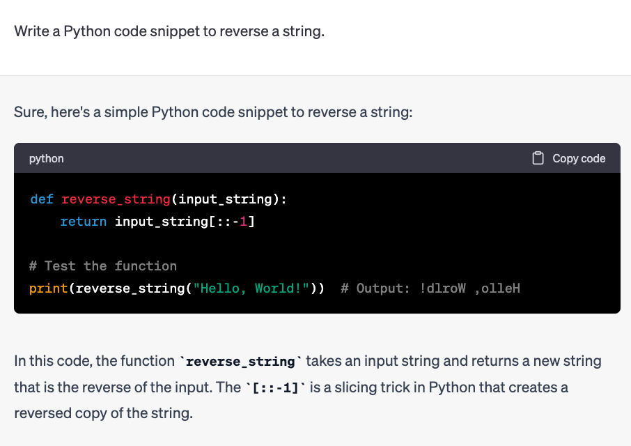Screen dimensions: 631x446
Task: Click the green "Hello, World!" string literal
Action: tap(251, 289)
